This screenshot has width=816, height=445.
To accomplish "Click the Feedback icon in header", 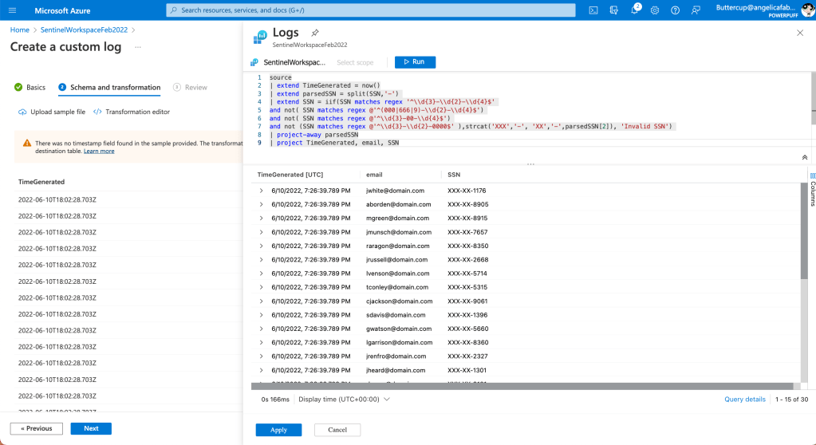I will (696, 10).
